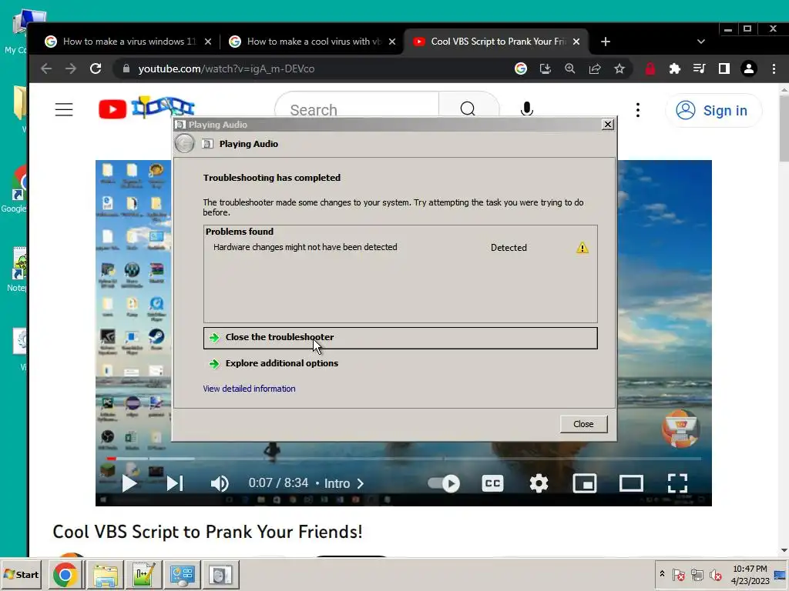Open troubleshooter taskbar item

coord(220,574)
